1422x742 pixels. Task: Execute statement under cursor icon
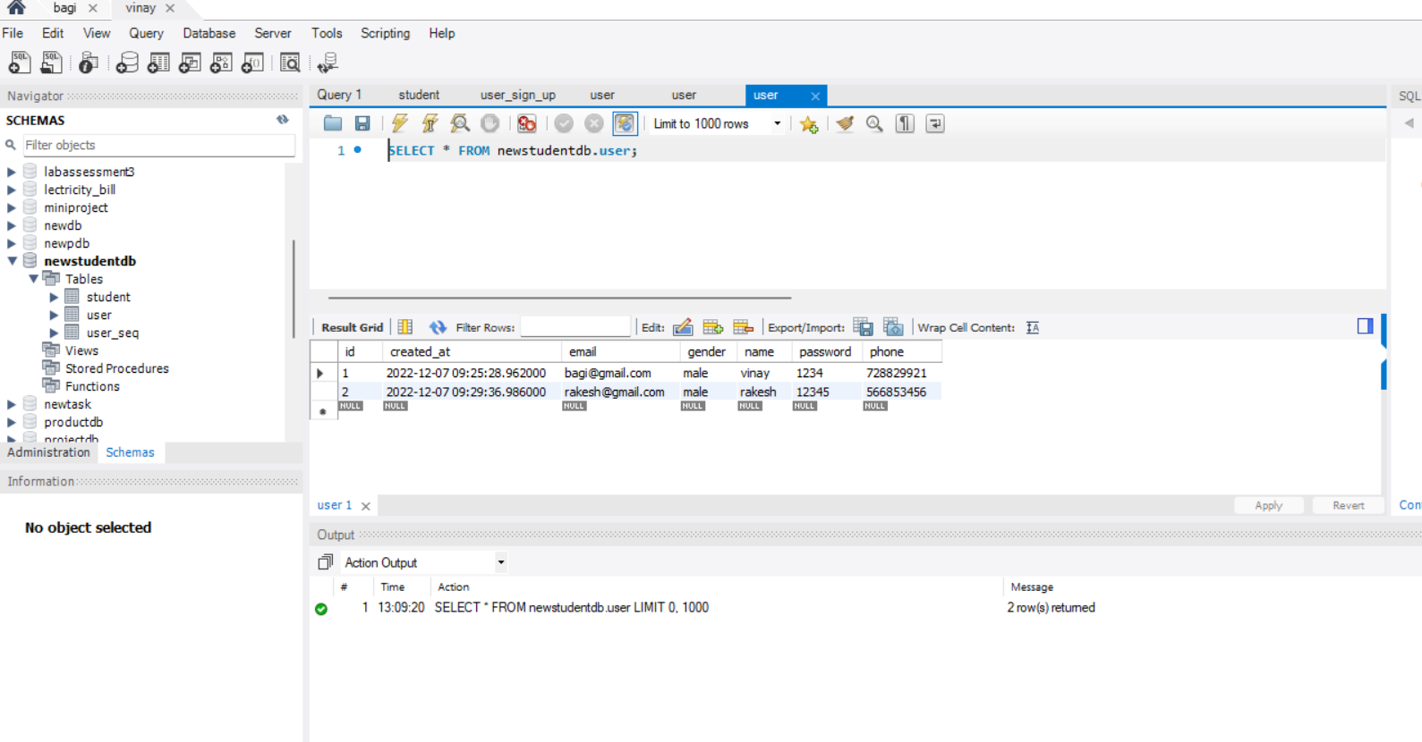pos(430,123)
